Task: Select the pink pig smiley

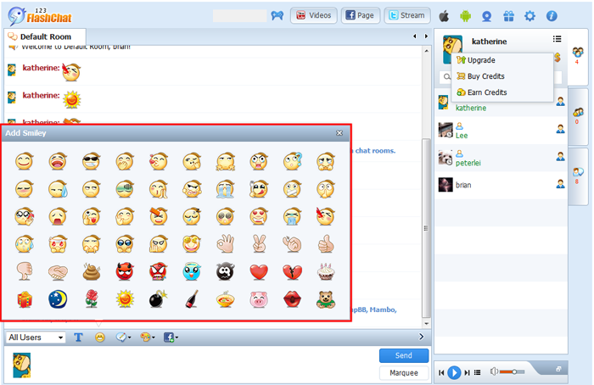Action: [259, 299]
